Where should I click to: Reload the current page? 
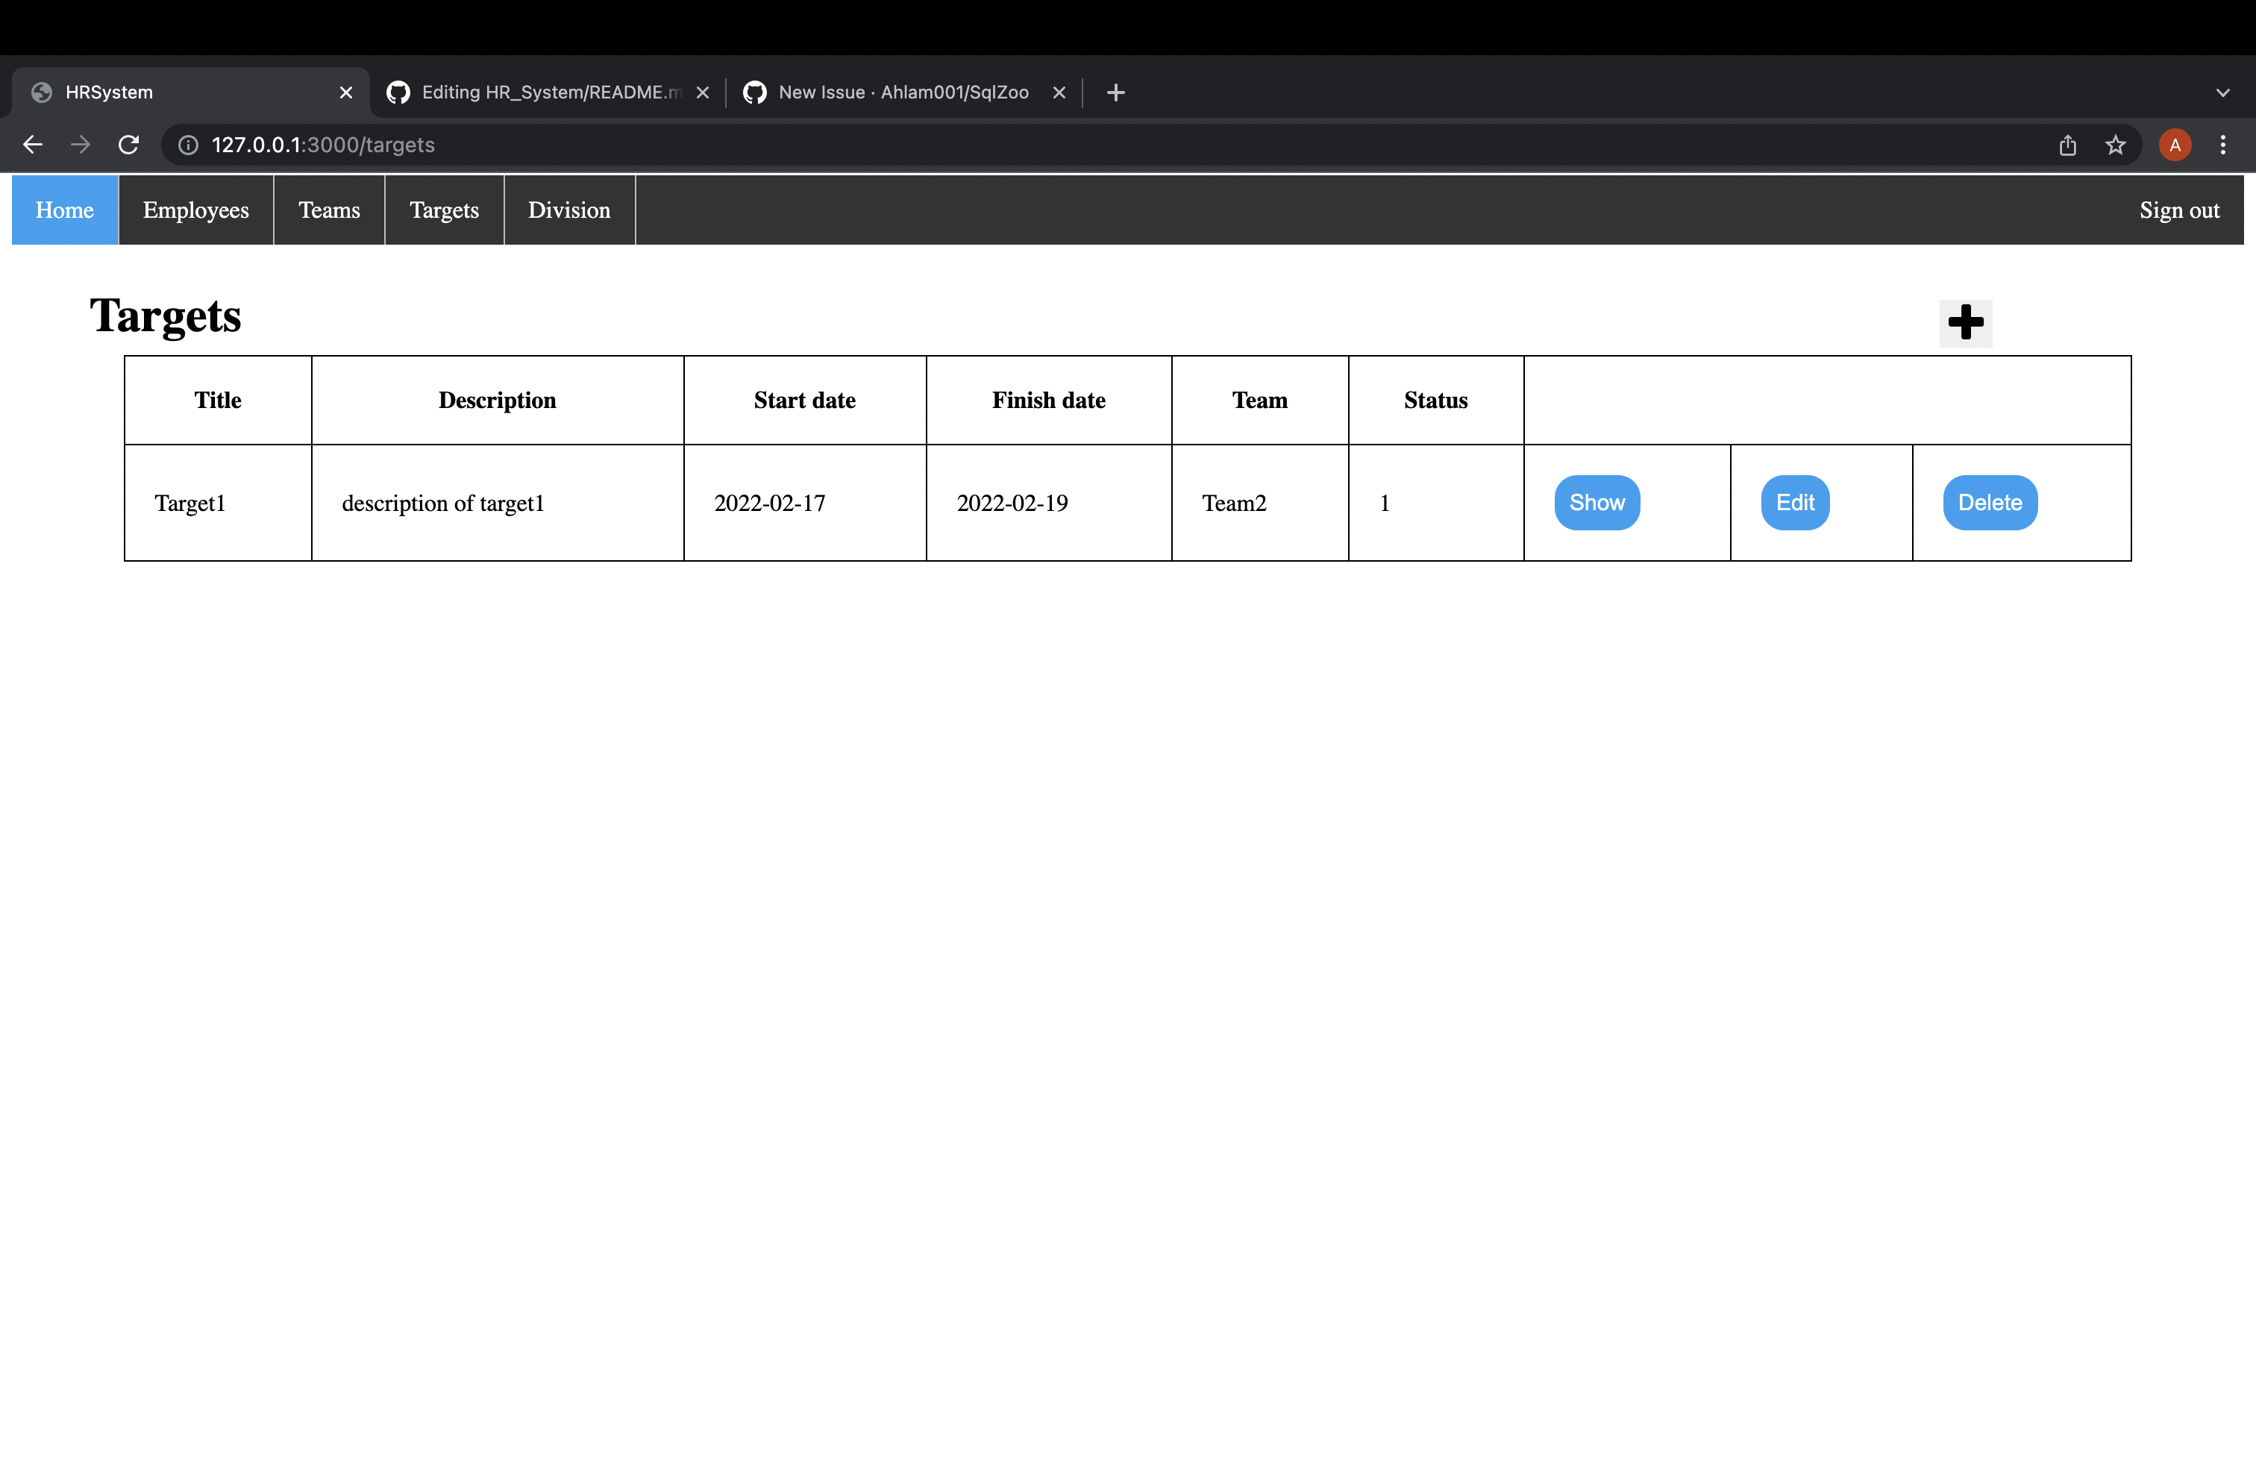[129, 145]
